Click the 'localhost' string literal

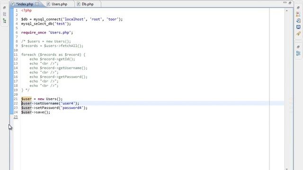pyautogui.click(x=74, y=19)
